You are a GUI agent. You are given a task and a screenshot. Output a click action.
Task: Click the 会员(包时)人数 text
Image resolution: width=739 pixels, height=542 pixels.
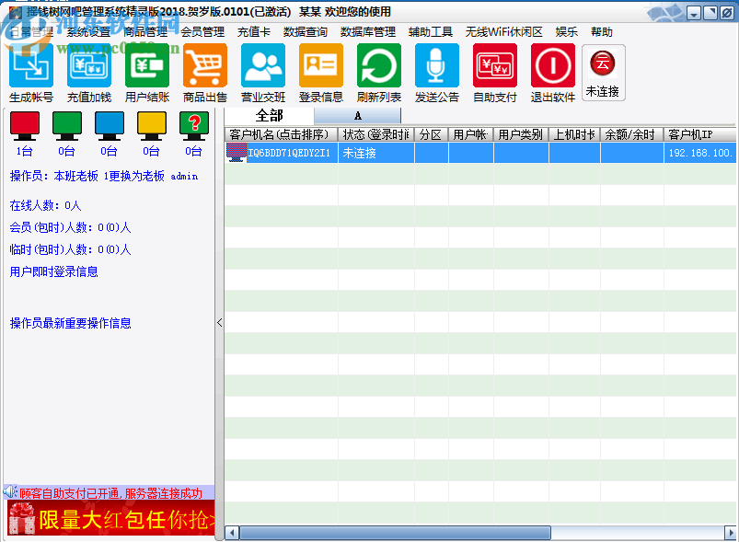[70, 227]
